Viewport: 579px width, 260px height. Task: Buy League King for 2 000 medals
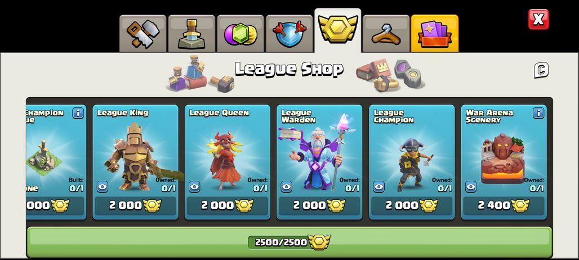click(x=135, y=206)
